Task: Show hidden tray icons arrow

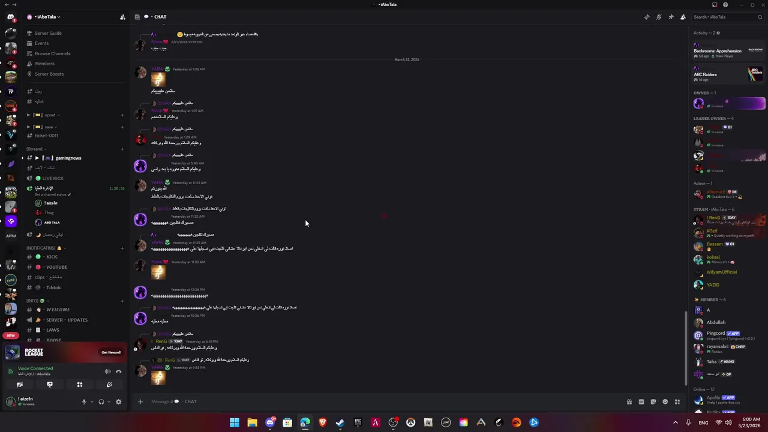Action: pos(675,422)
